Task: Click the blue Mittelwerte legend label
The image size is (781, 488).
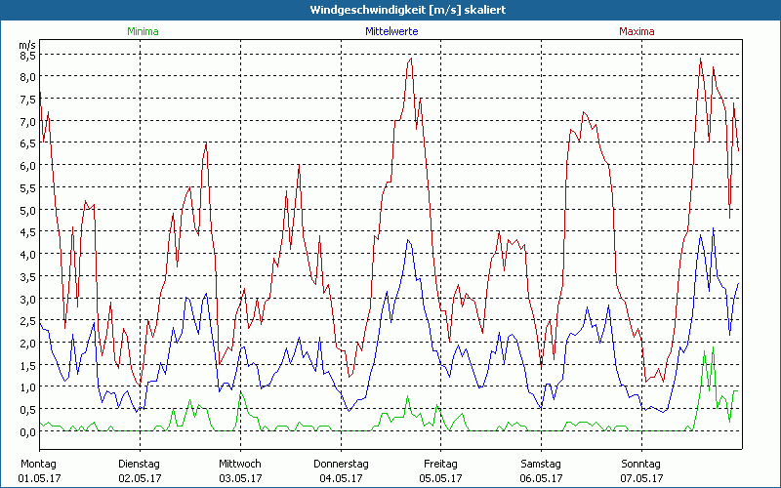Action: [391, 31]
